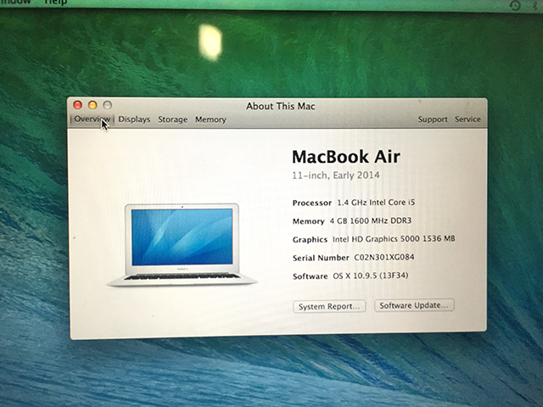Screen dimensions: 543x407
Task: Open the Service section
Action: point(467,119)
